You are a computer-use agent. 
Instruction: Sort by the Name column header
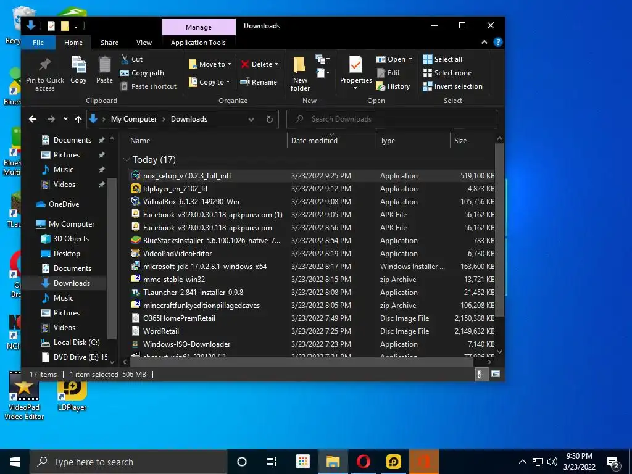point(140,141)
